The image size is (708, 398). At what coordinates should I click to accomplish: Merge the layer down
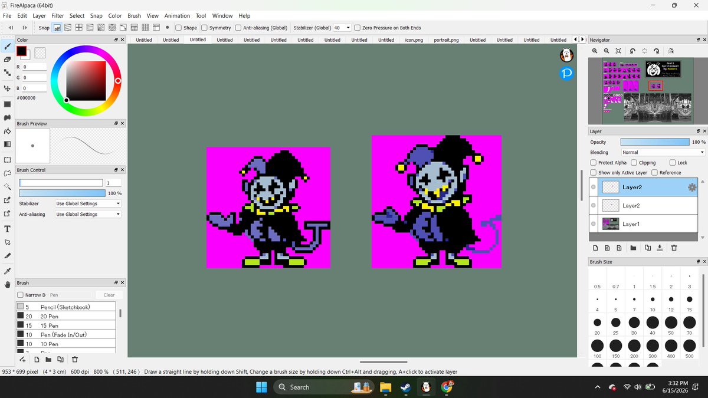[x=660, y=248]
